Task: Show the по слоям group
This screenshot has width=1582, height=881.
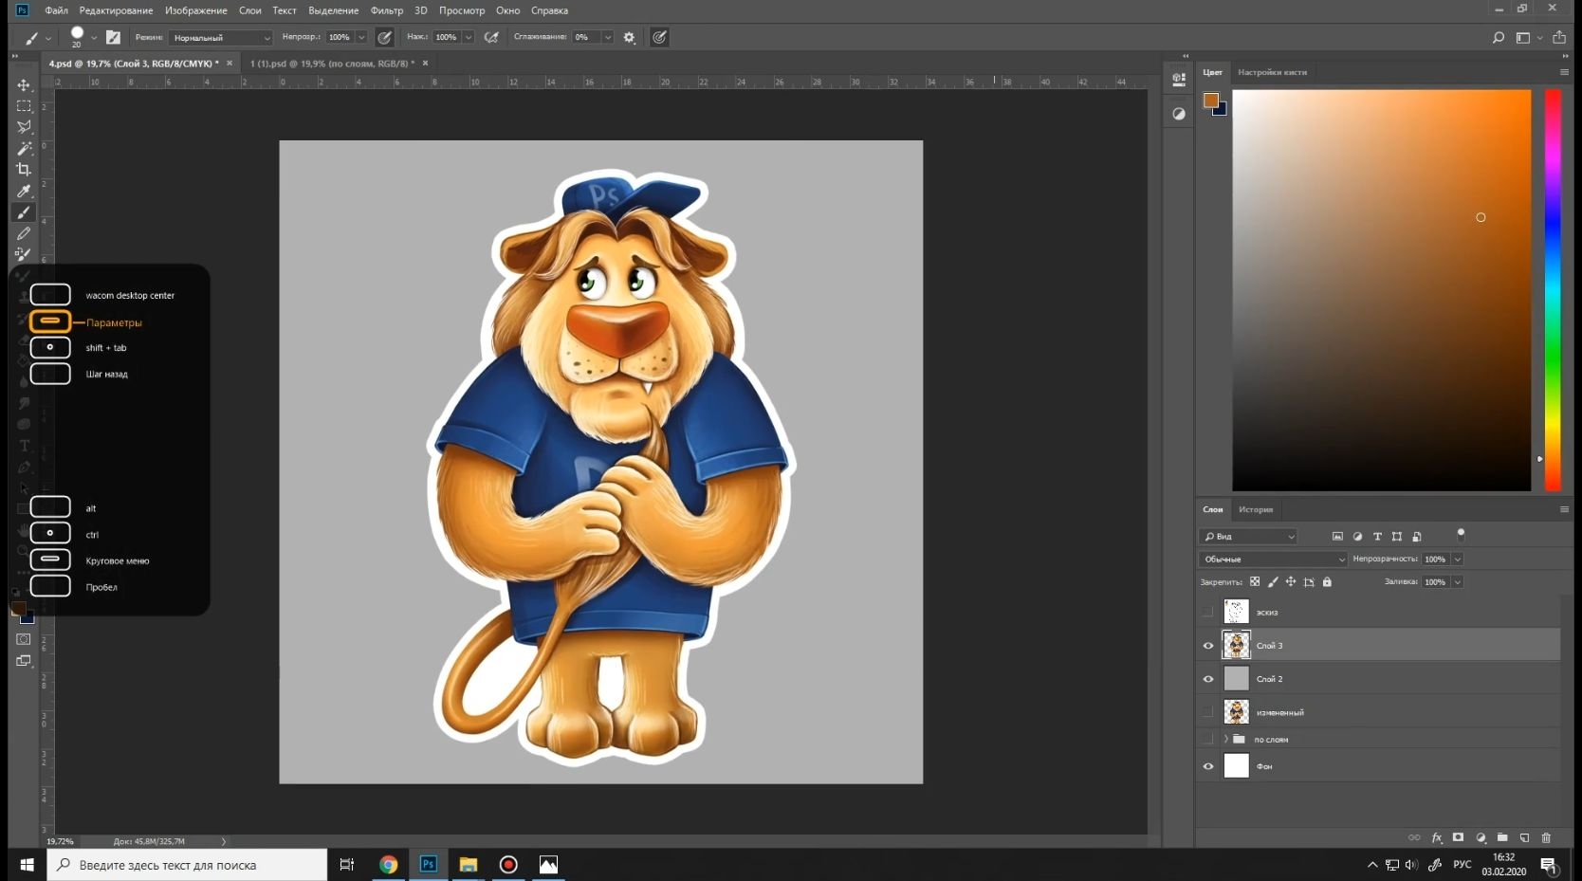Action: [x=1208, y=739]
